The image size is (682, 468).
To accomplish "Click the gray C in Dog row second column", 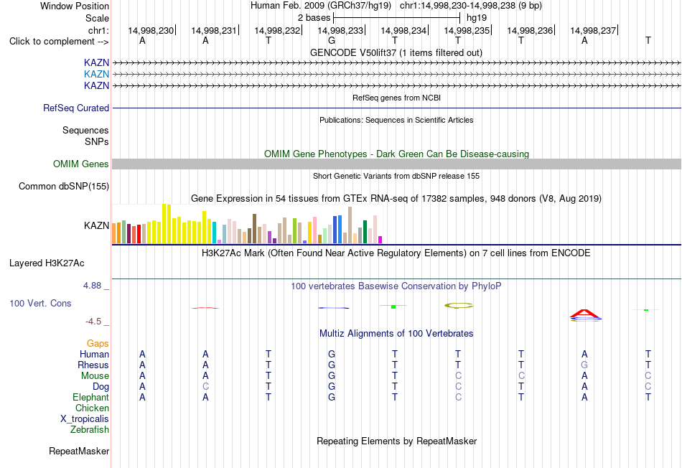I will tap(205, 387).
